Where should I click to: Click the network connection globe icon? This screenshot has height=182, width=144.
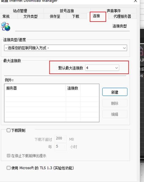[6, 26]
